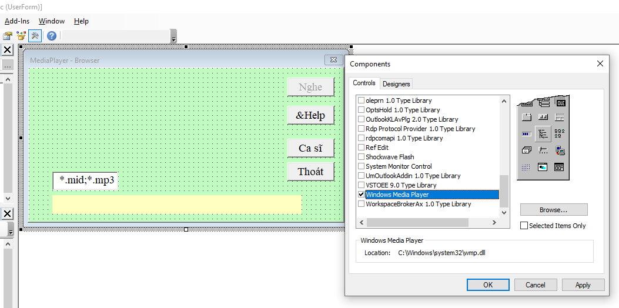Switch to the Controls tab

click(364, 83)
